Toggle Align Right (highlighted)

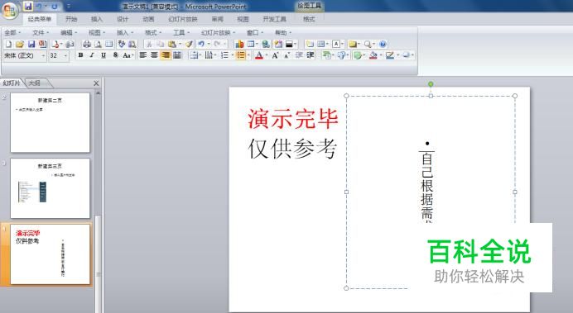click(166, 55)
